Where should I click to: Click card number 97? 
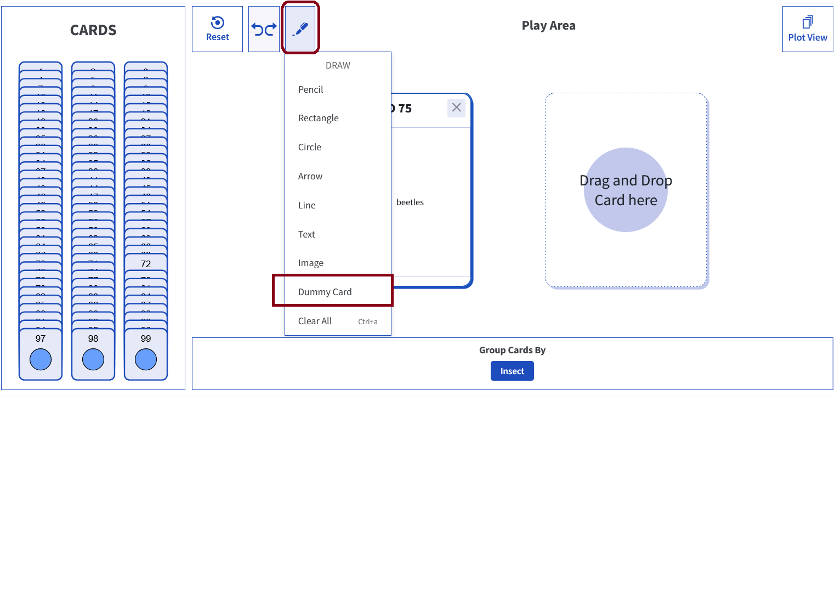(x=41, y=338)
